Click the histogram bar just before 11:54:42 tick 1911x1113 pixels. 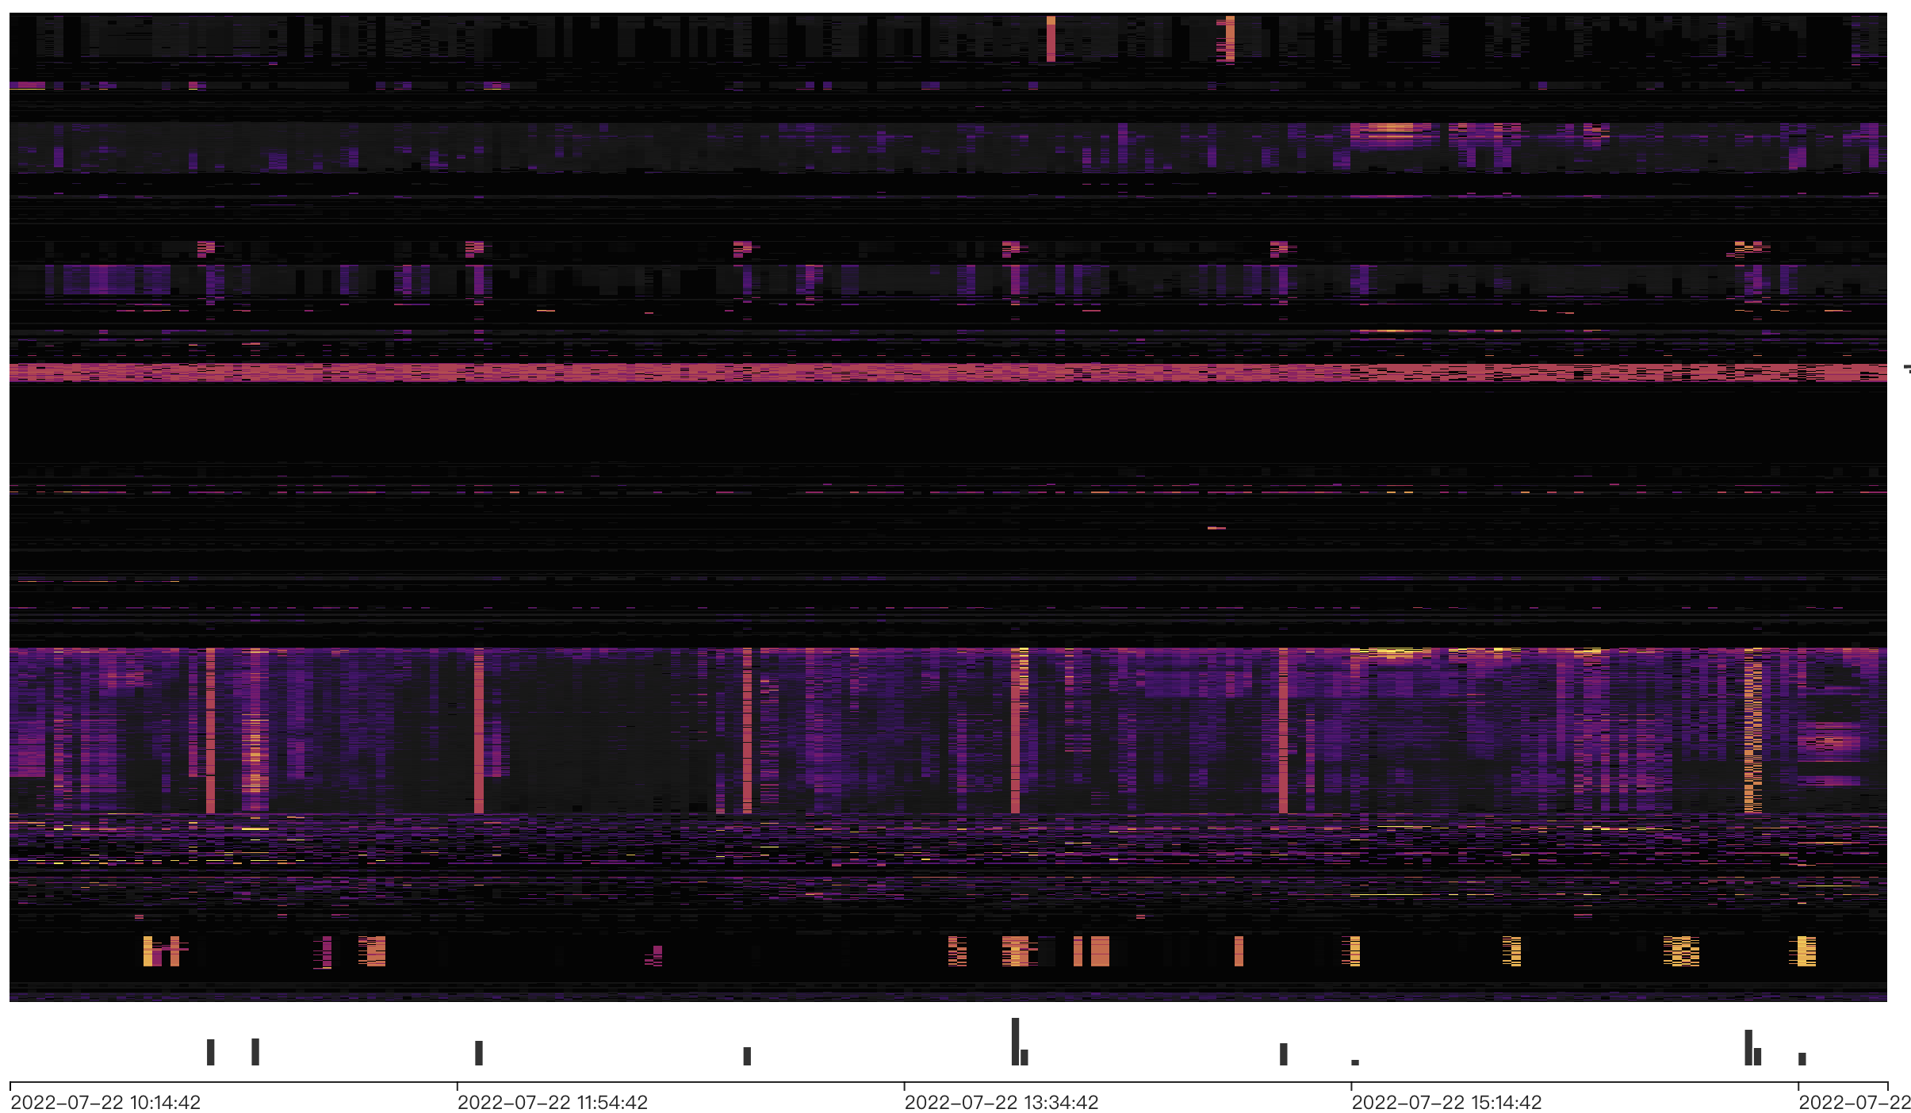tap(478, 1053)
